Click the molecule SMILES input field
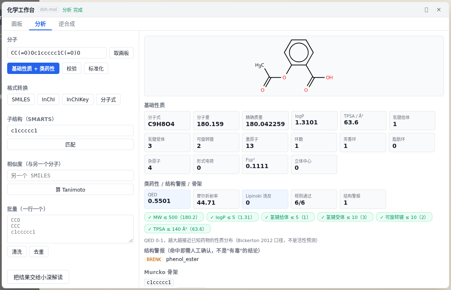Viewport: 451px width, 290px height. pyautogui.click(x=57, y=53)
